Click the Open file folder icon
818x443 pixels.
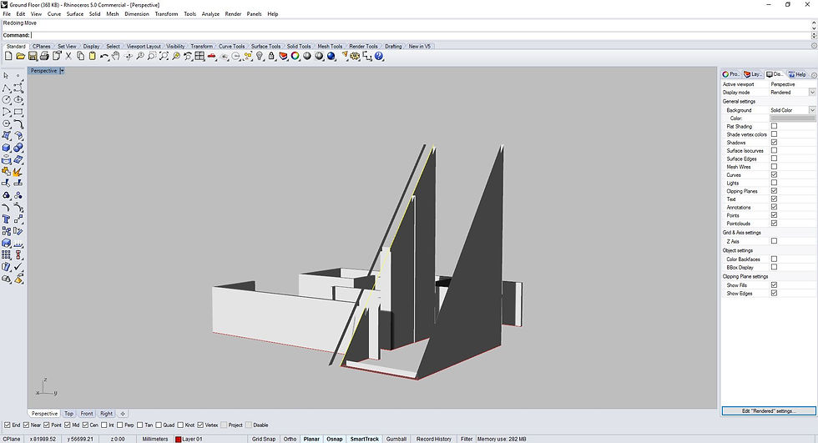click(20, 56)
